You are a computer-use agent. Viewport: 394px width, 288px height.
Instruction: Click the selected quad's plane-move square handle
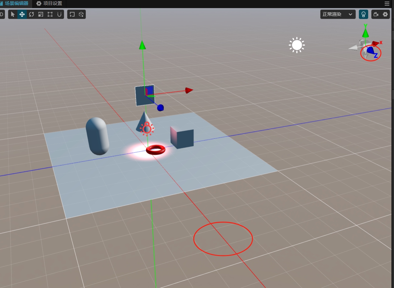(150, 90)
